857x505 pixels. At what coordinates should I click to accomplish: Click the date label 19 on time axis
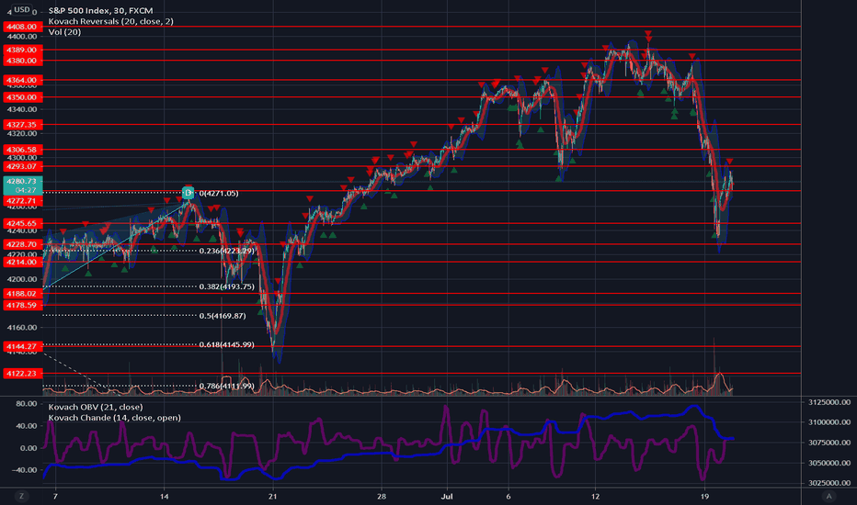(x=704, y=496)
